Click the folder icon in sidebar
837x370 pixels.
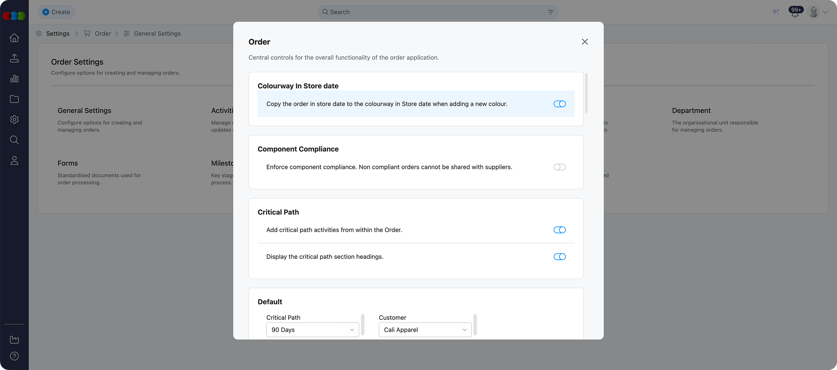[x=14, y=99]
